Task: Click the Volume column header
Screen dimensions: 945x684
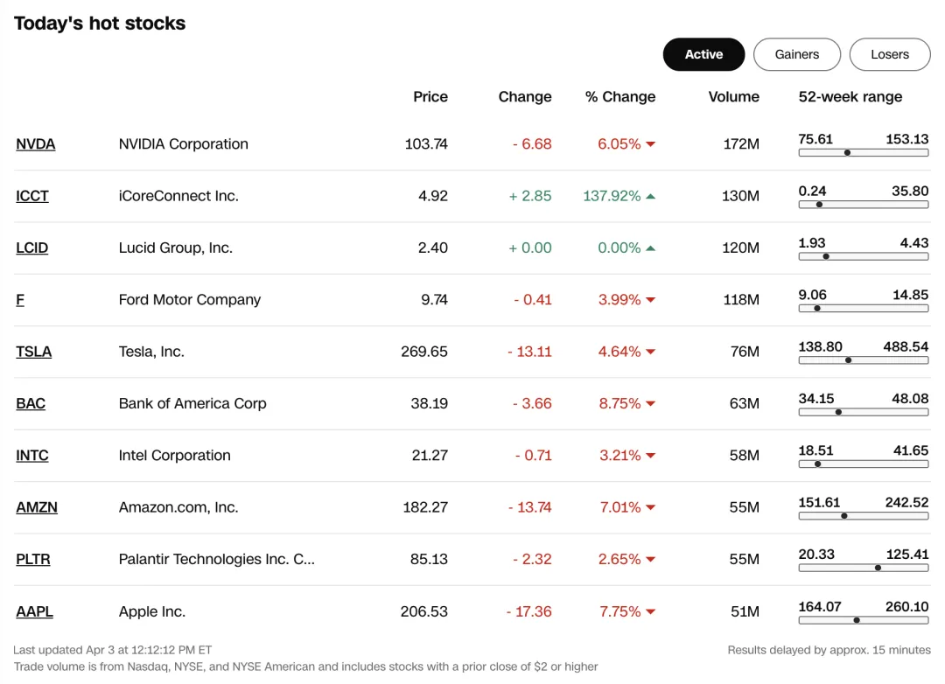Action: point(733,96)
